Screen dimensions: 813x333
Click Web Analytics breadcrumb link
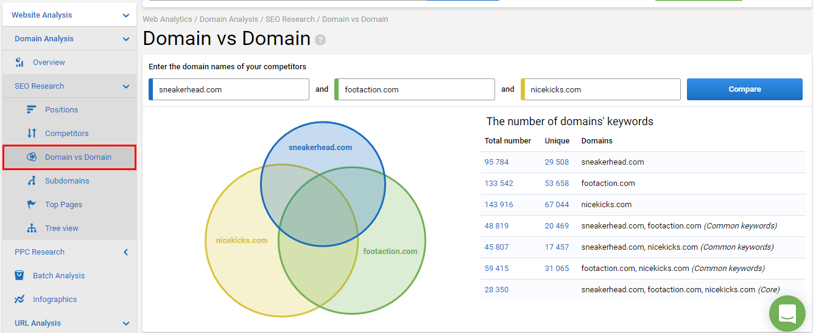(169, 19)
